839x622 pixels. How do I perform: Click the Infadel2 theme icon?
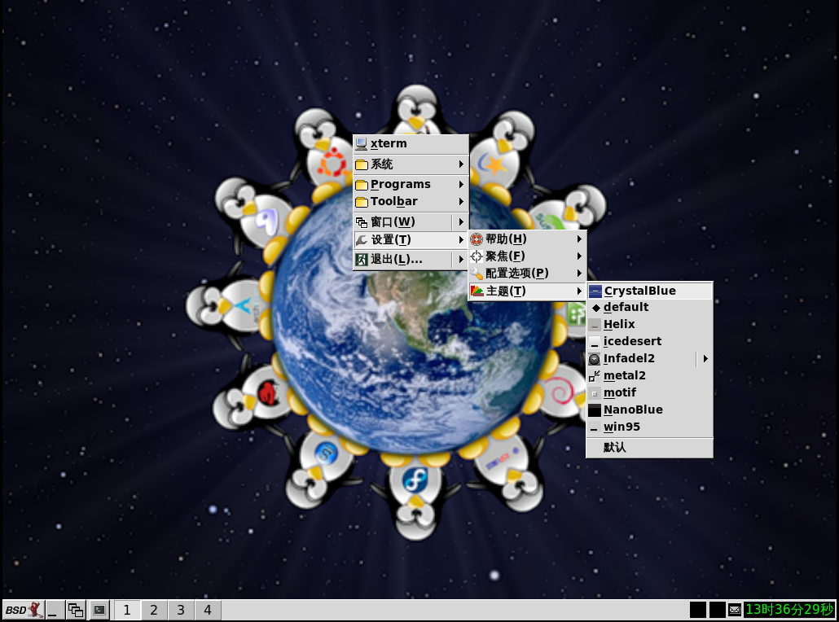tap(595, 359)
